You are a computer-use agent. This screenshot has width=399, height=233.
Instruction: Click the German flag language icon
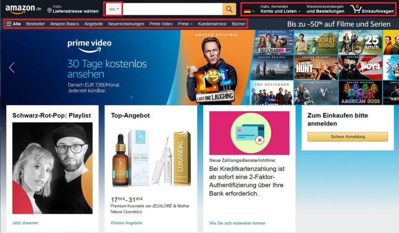click(247, 11)
